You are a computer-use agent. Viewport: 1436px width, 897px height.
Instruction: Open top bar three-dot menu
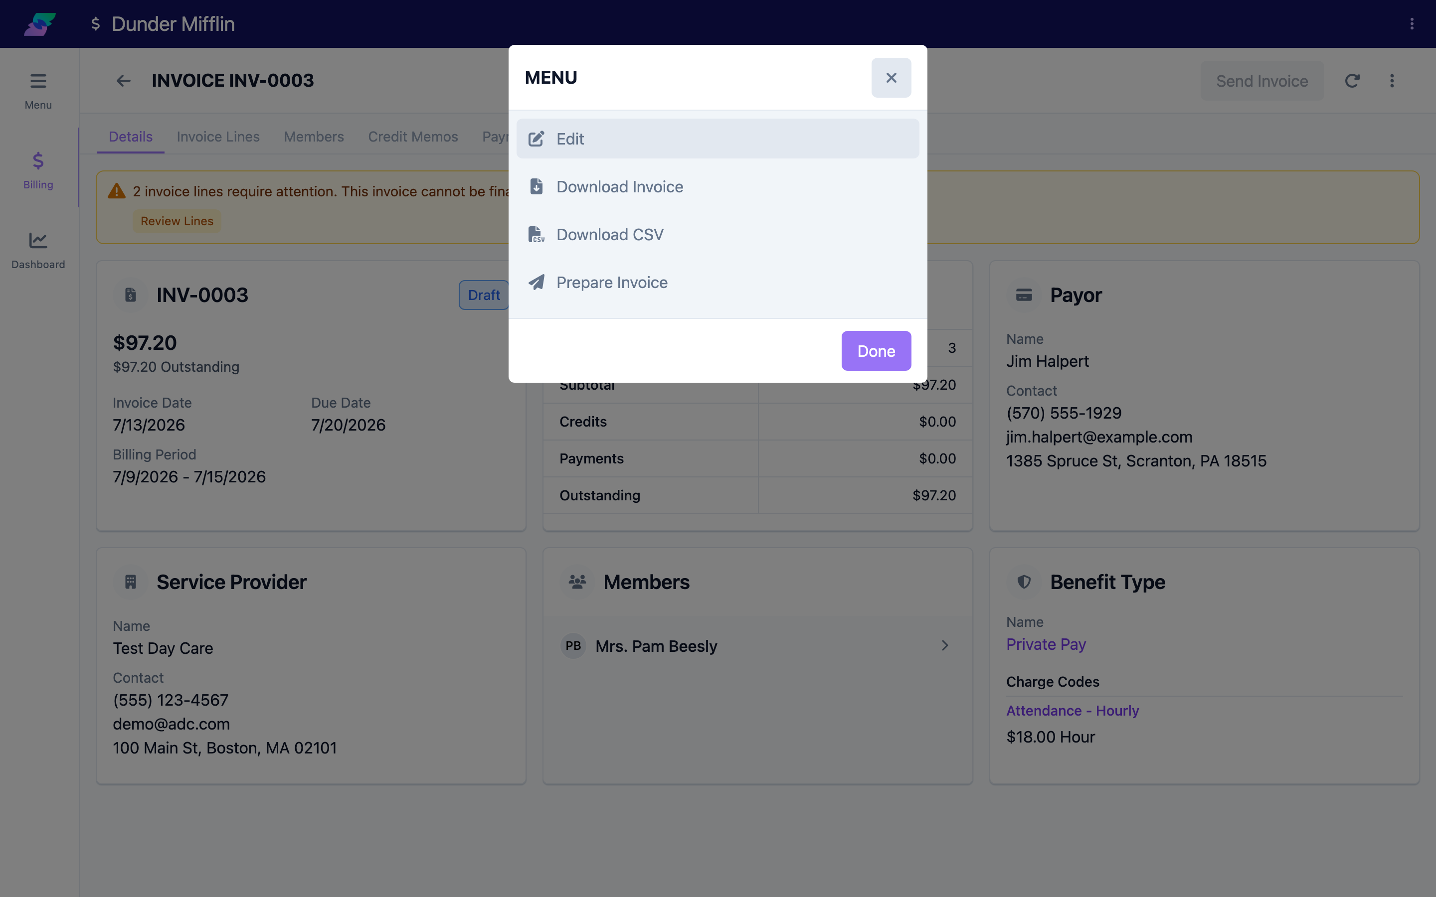[1412, 24]
